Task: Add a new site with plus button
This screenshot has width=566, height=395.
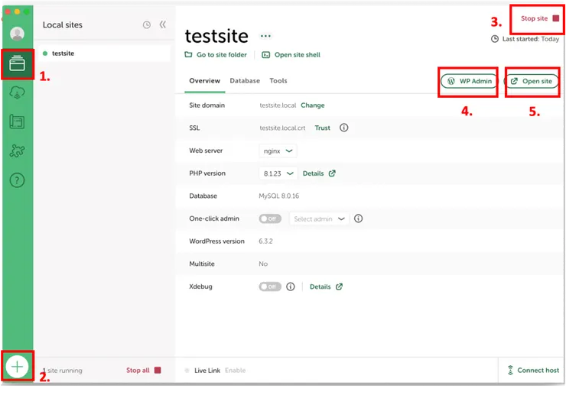Action: click(17, 367)
